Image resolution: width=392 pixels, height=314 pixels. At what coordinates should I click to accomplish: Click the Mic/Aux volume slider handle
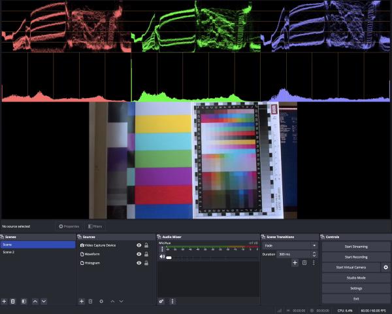tap(169, 258)
